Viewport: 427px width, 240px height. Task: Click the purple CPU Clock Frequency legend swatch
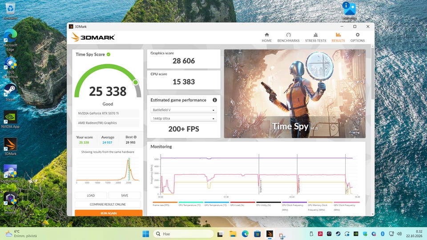pyautogui.click(x=294, y=202)
